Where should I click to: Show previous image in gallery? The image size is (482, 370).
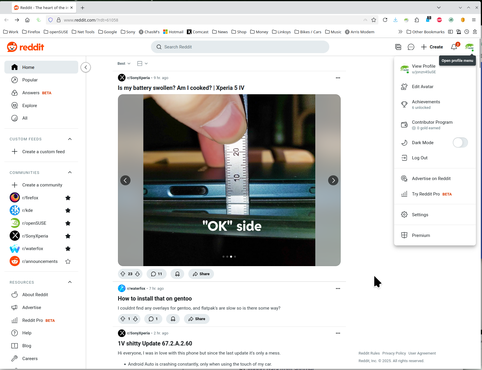coord(125,180)
